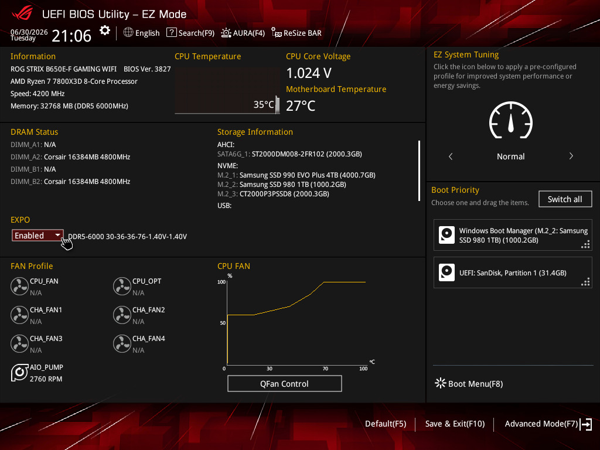The image size is (600, 450).
Task: Click the drag handle on Windows Boot Manager
Action: click(x=585, y=244)
